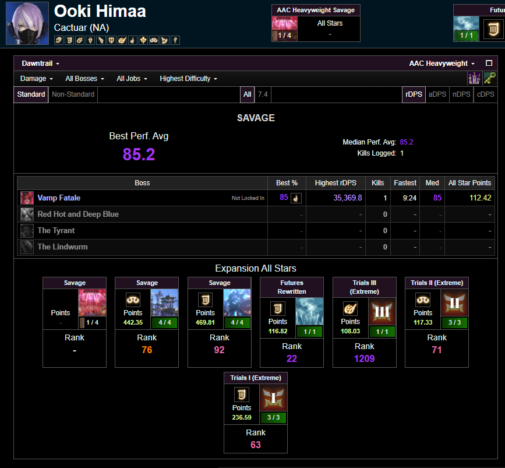Click shield job icon in Futures Rewritten card
Viewport: 505px width, 468px height.
point(278,309)
